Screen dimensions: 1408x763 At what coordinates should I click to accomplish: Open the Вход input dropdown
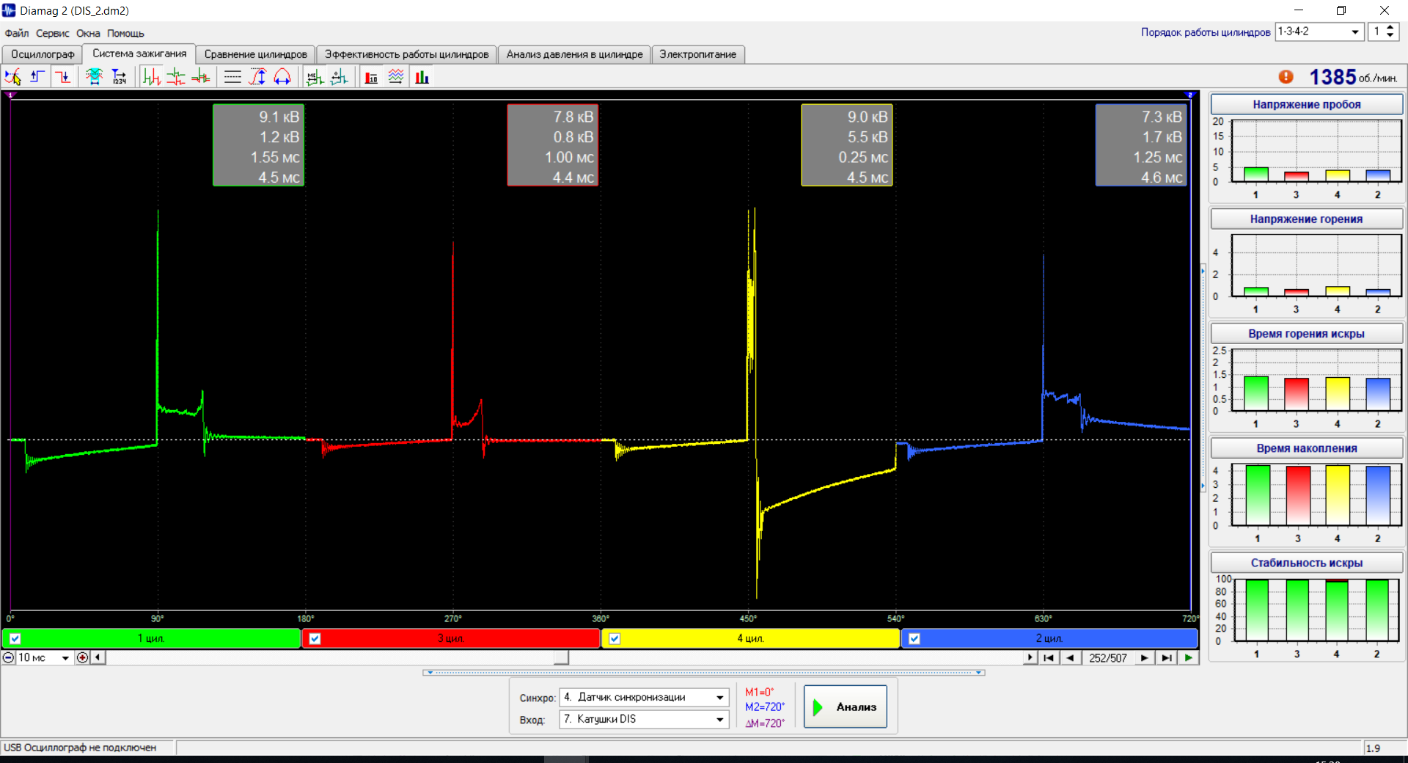(720, 720)
